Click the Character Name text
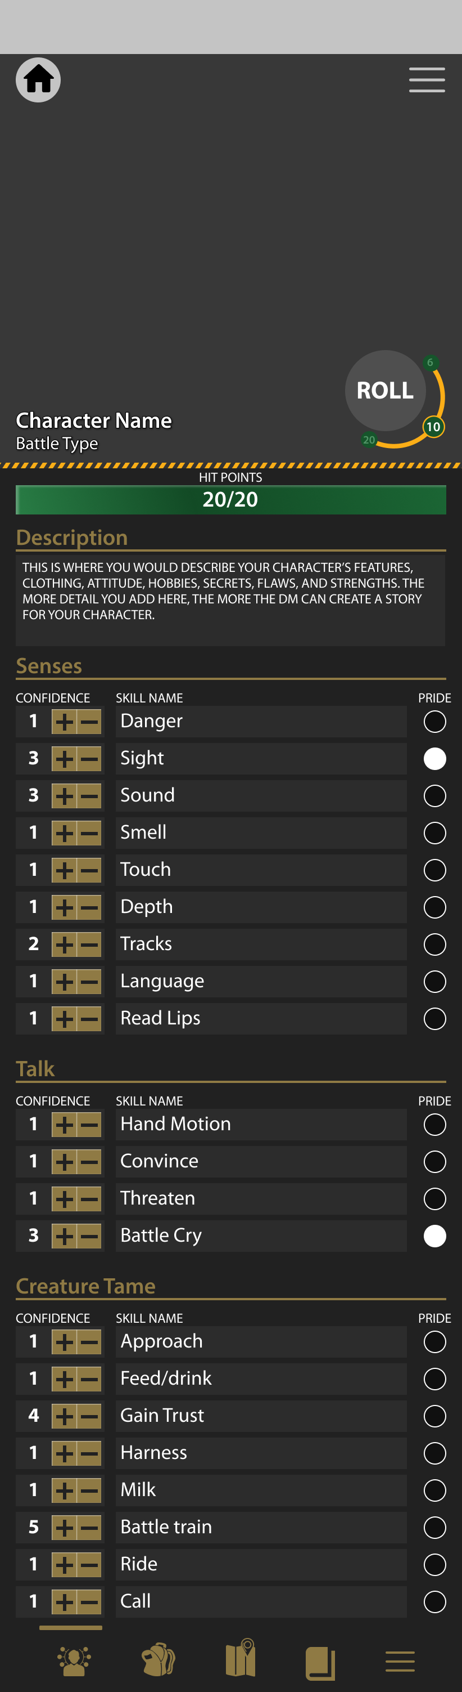The image size is (462, 1692). tap(94, 420)
